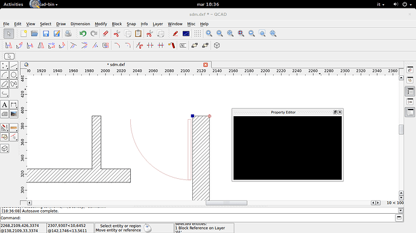
Task: Open a file using the folder icon
Action: 34,34
